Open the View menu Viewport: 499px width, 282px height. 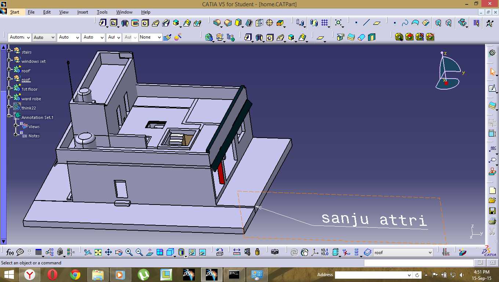point(64,12)
